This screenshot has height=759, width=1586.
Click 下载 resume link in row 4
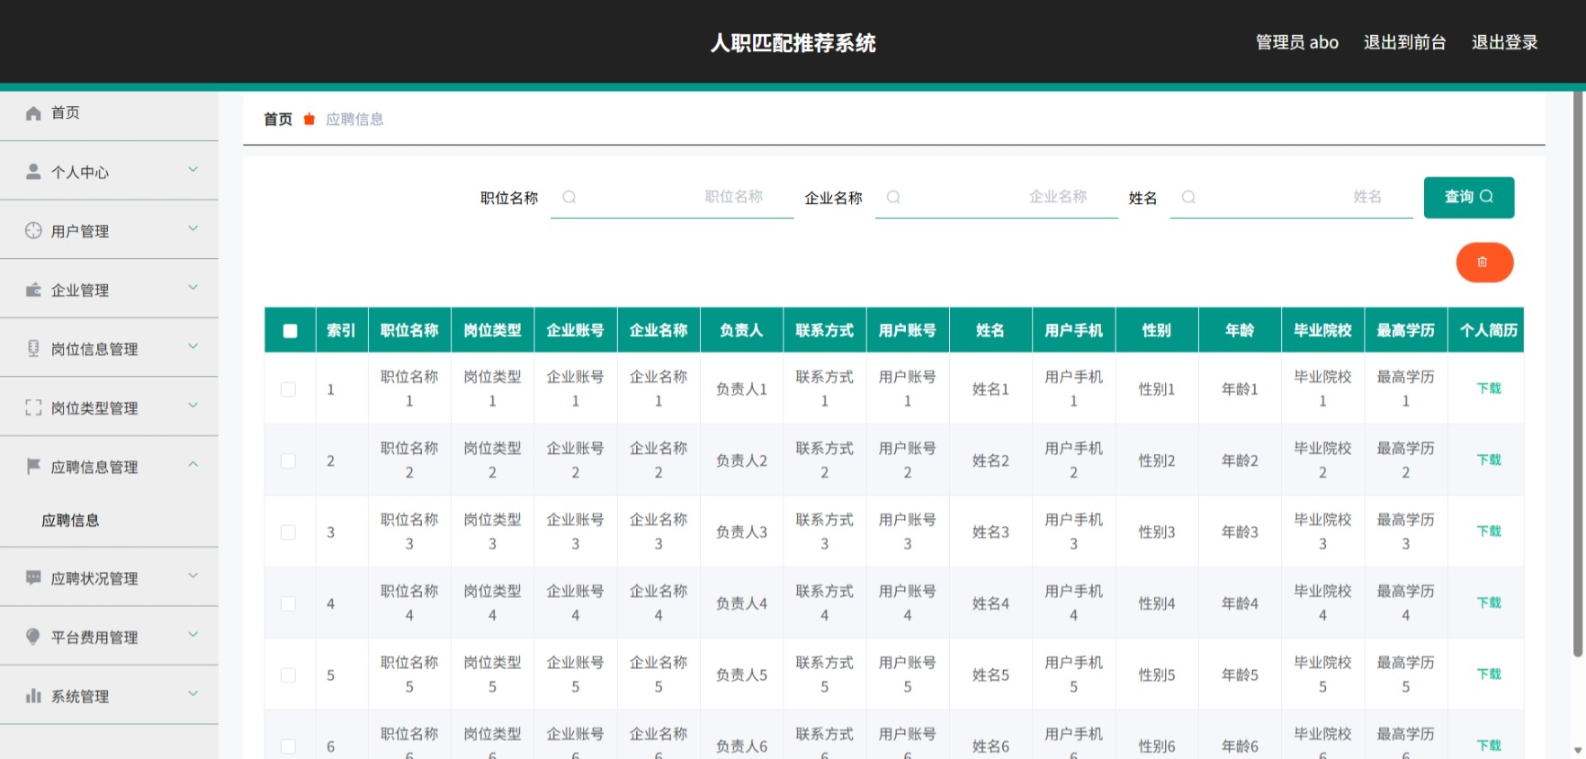click(1489, 603)
